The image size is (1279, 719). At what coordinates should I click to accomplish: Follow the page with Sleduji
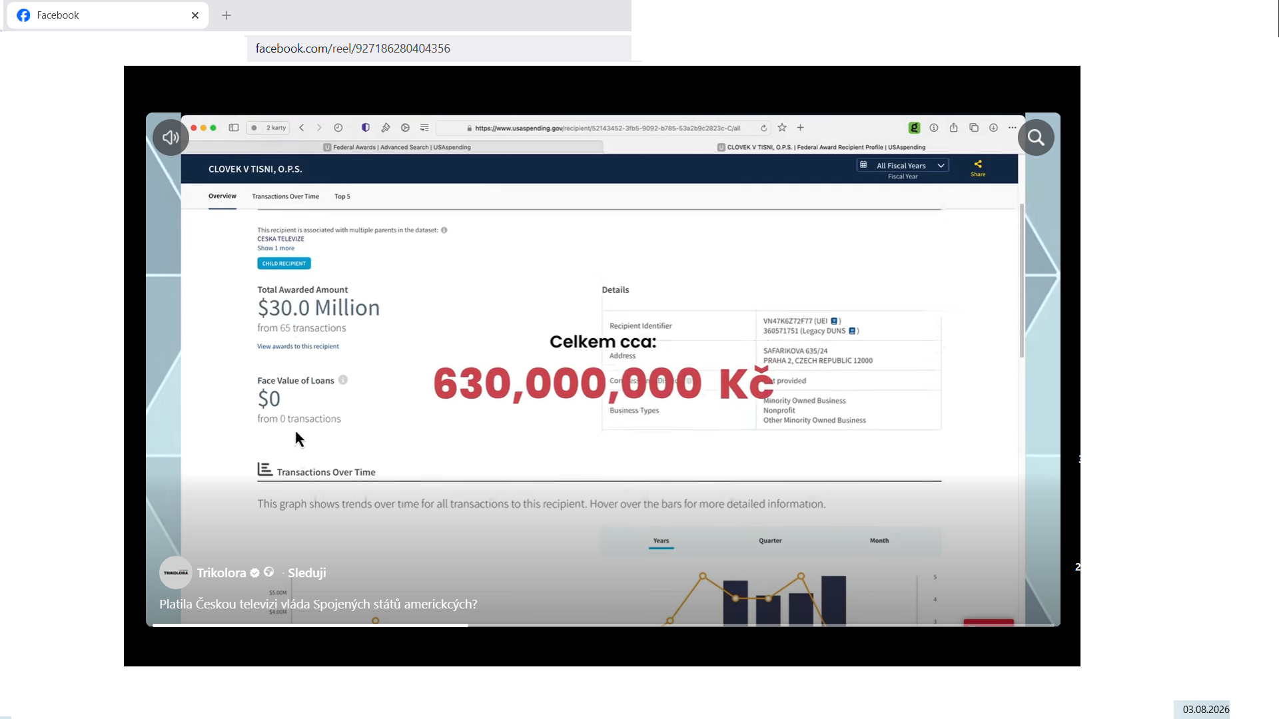coord(307,573)
